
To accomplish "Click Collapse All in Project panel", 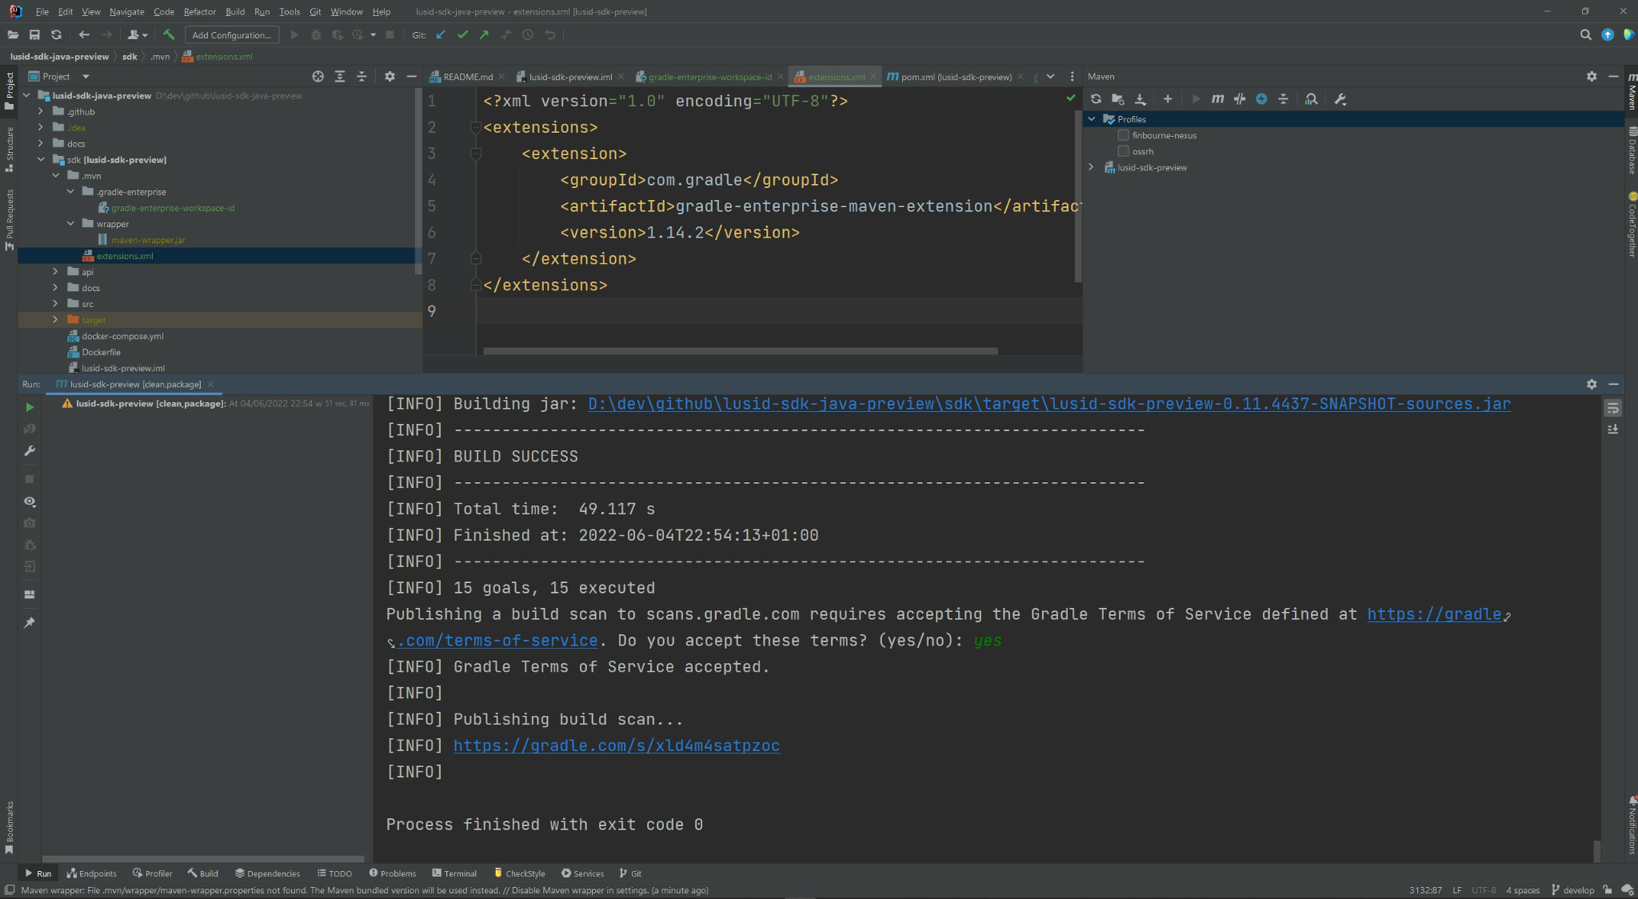I will 361,76.
